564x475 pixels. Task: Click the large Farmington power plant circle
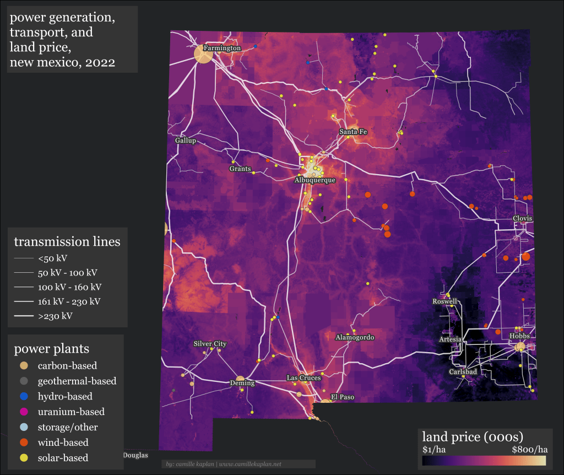tap(203, 54)
